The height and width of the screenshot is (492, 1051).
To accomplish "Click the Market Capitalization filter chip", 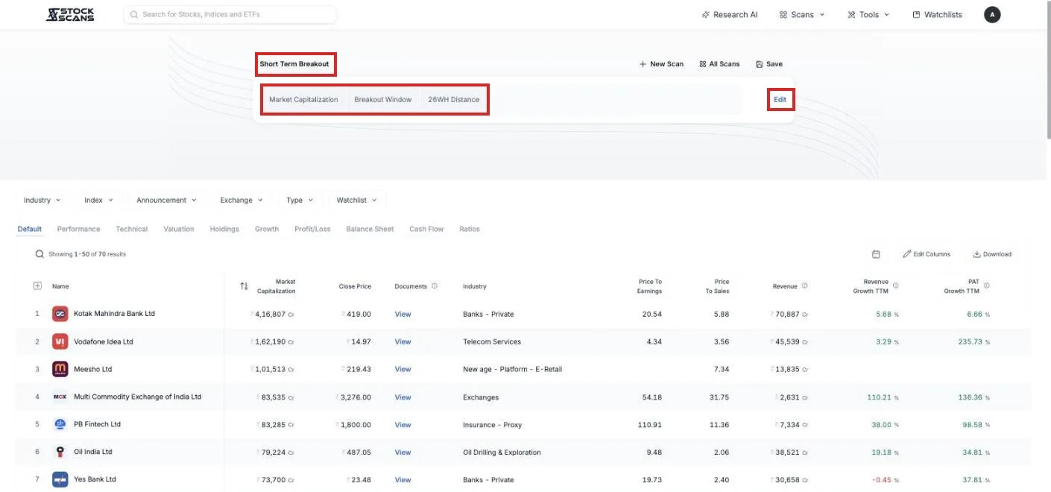I will [303, 99].
